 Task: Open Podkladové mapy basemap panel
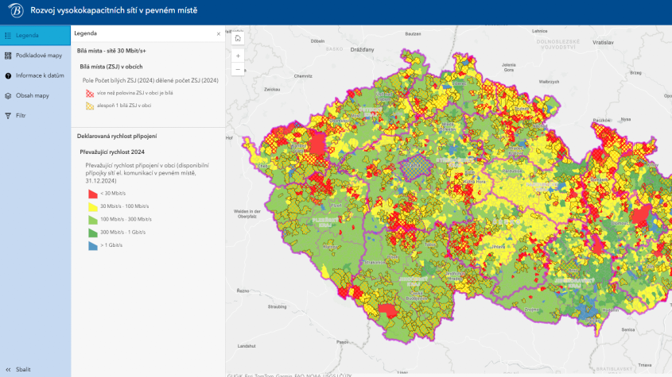pyautogui.click(x=38, y=56)
